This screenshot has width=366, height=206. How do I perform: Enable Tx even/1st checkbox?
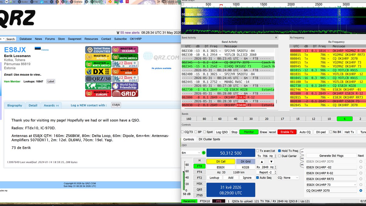point(257,151)
